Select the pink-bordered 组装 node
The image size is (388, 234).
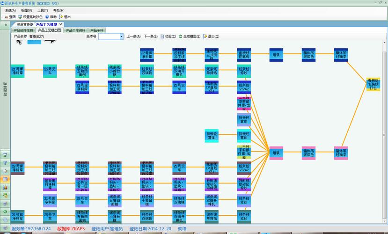click(x=276, y=153)
